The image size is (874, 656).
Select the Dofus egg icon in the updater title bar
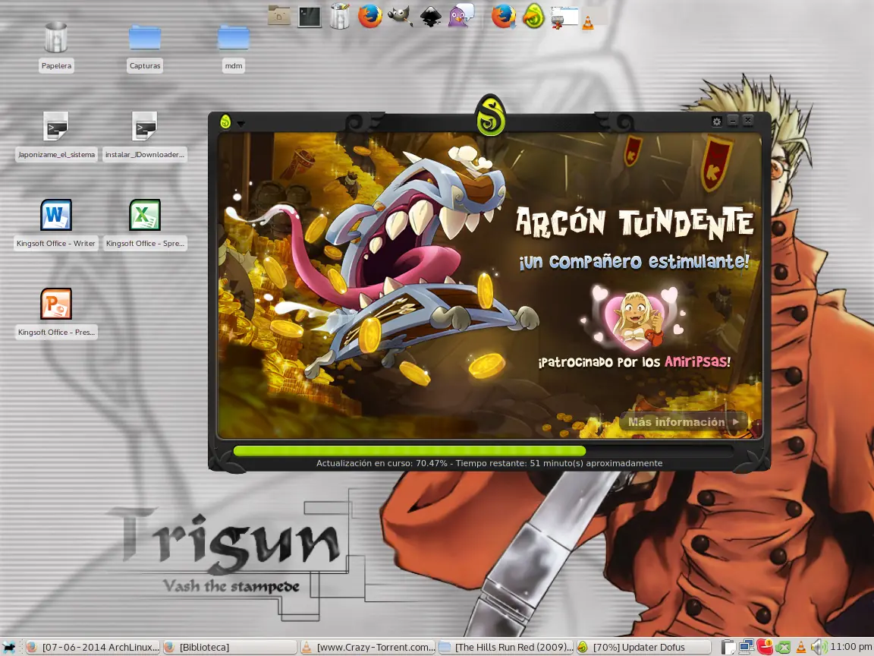pos(225,121)
